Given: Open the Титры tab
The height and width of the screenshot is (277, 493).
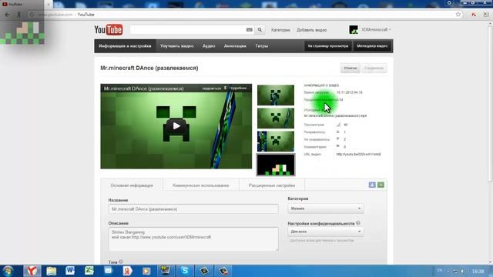Looking at the screenshot, I should pos(262,46).
